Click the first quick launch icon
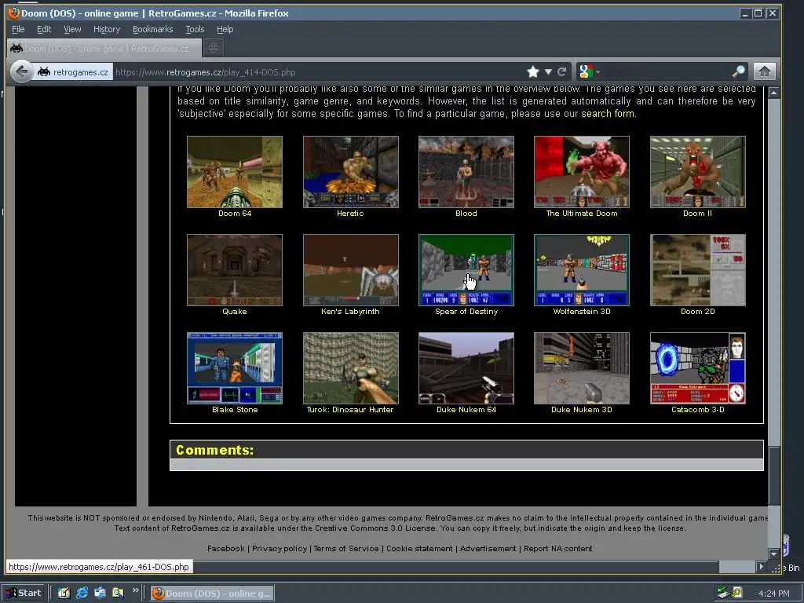Screen dimensions: 804x603 pos(64,594)
